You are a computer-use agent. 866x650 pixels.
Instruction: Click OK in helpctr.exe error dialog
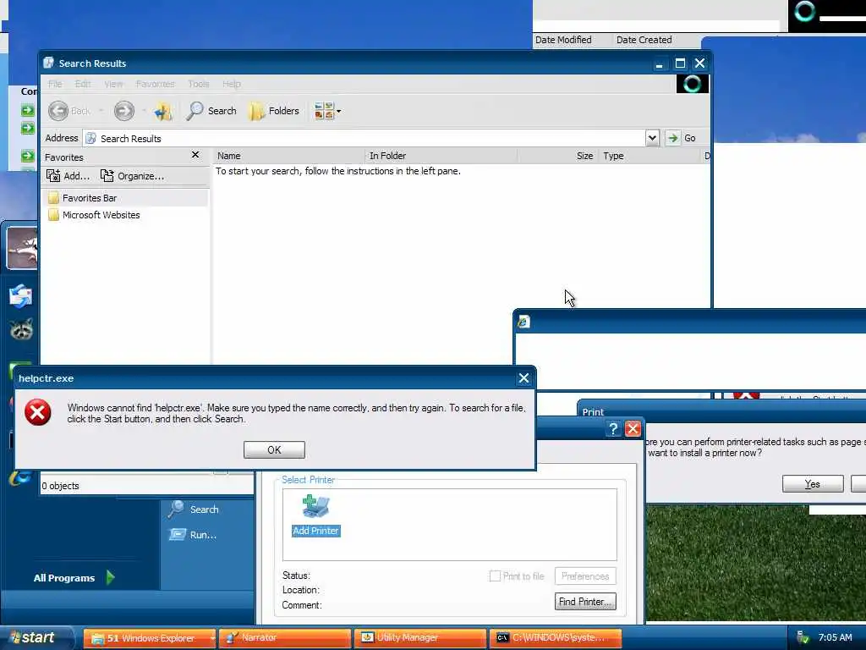click(274, 450)
